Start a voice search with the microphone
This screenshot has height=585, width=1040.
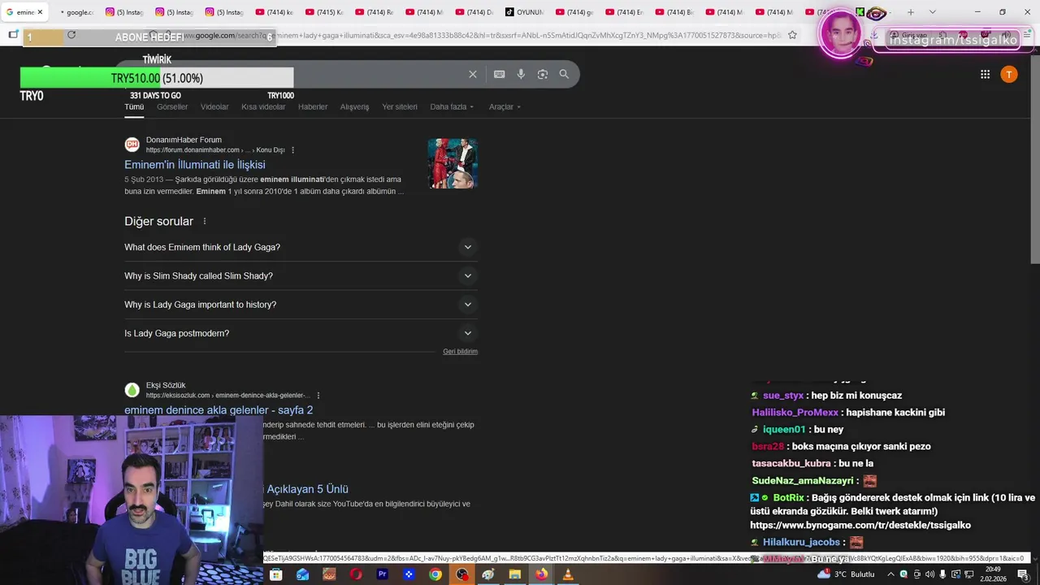pos(521,74)
